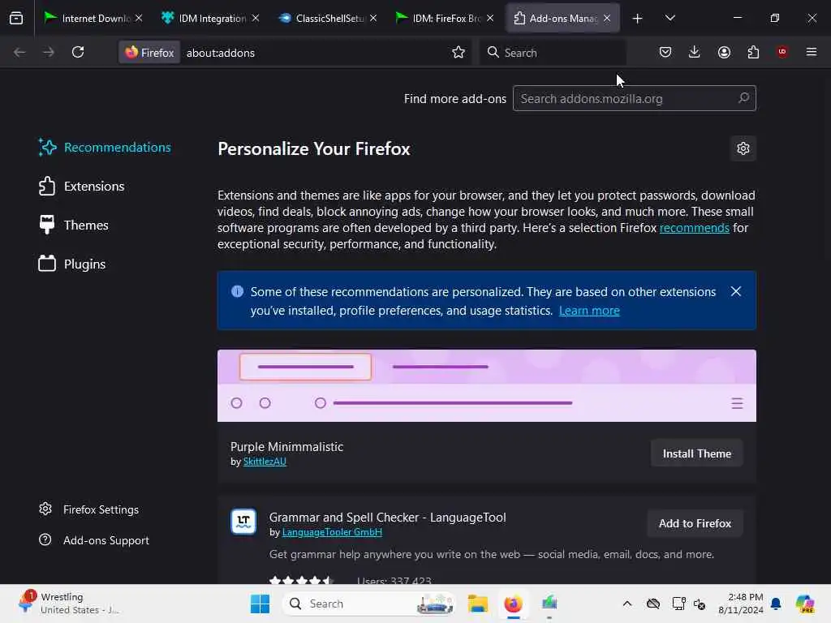Image resolution: width=831 pixels, height=623 pixels.
Task: Open Firefox Settings from sidebar
Action: coord(89,509)
